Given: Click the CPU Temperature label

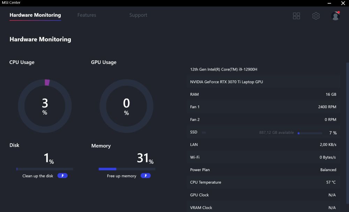Looking at the screenshot, I should [x=206, y=182].
